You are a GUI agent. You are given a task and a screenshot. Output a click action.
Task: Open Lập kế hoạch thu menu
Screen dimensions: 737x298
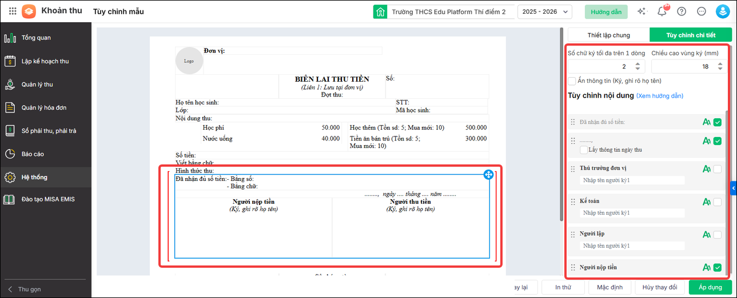46,61
